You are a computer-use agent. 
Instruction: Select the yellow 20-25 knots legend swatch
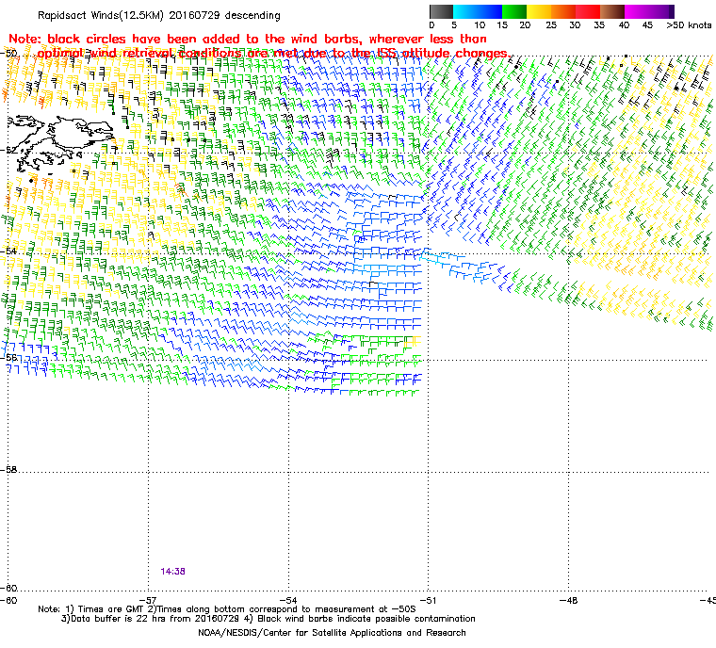(x=539, y=11)
